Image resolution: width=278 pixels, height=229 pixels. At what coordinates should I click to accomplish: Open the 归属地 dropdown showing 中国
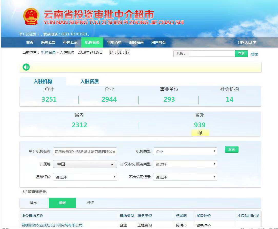click(x=85, y=164)
